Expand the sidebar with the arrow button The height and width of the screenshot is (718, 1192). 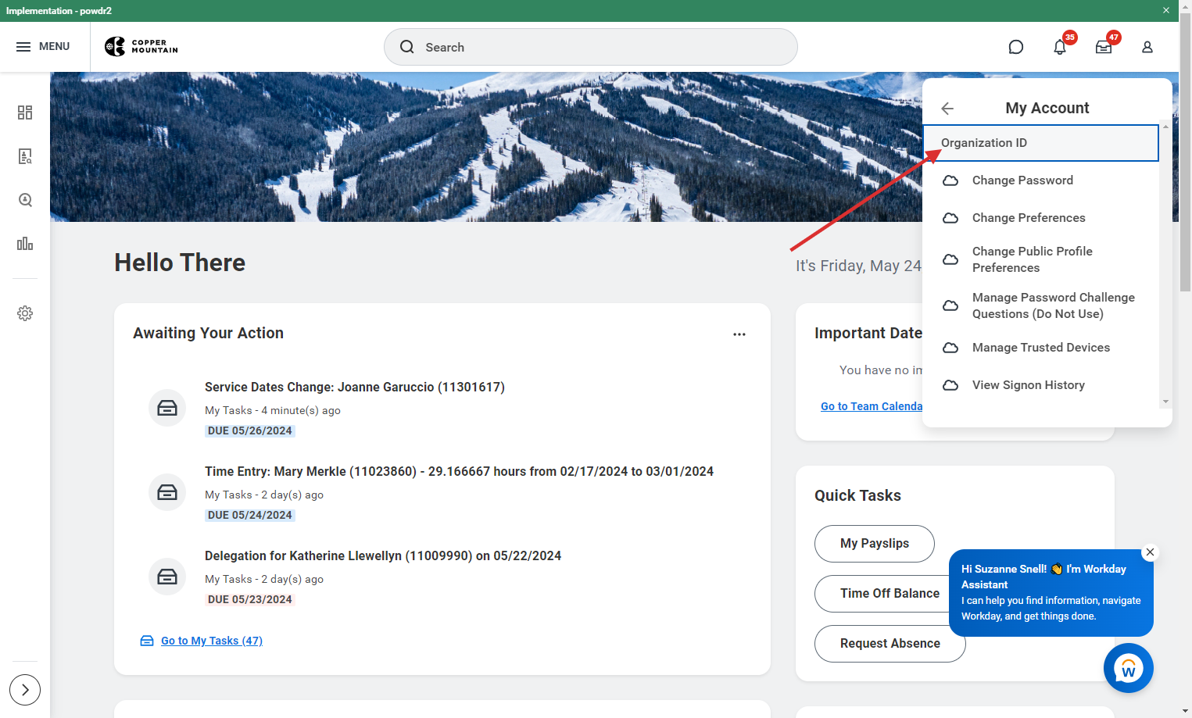click(x=25, y=690)
